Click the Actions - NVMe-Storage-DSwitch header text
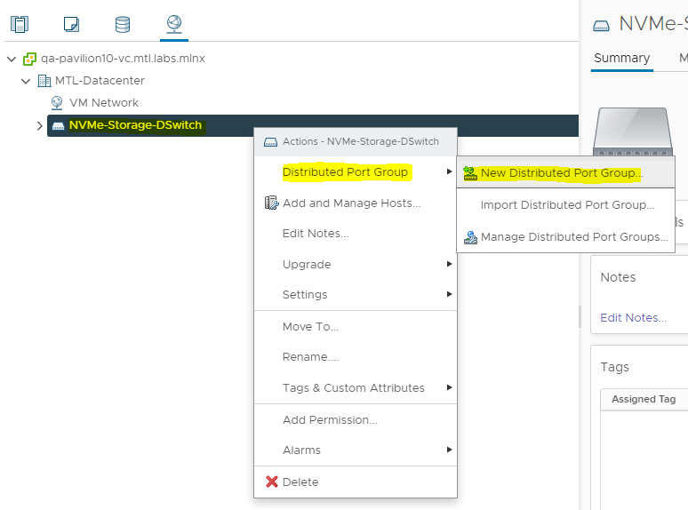Viewport: 688px width, 510px height. [361, 141]
